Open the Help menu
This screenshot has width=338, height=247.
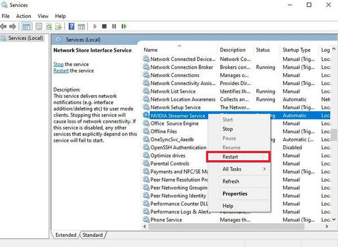pyautogui.click(x=60, y=16)
